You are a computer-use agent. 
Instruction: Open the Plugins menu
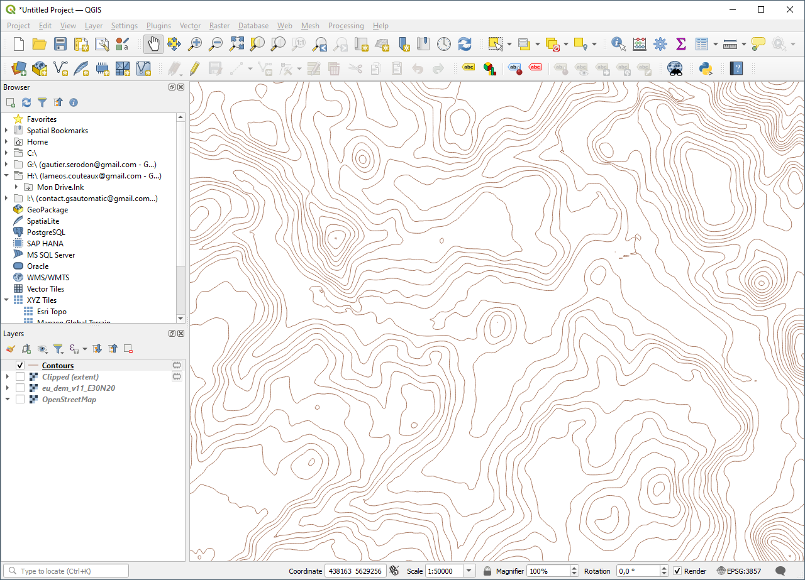(x=158, y=26)
